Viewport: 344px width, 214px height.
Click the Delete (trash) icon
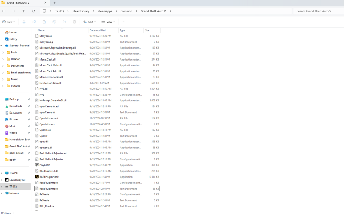74,22
